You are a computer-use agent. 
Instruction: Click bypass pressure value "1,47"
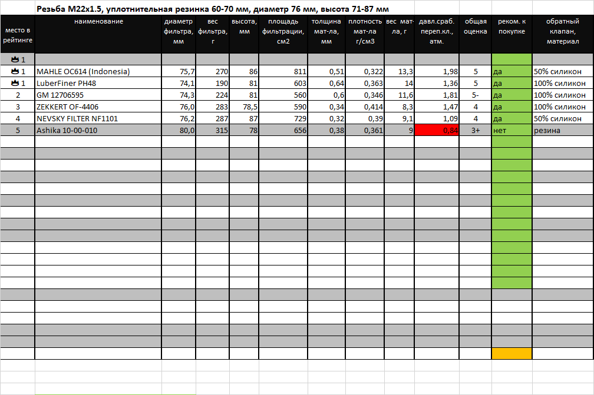[x=437, y=107]
